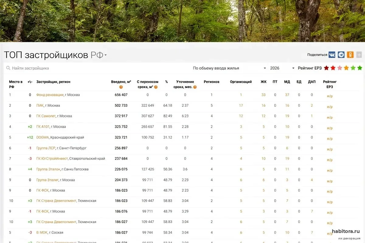The height and width of the screenshot is (243, 365).
Task: Click the БД column header
Action: click(x=299, y=82)
